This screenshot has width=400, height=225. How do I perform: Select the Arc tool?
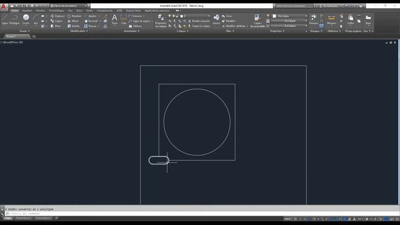click(x=36, y=19)
